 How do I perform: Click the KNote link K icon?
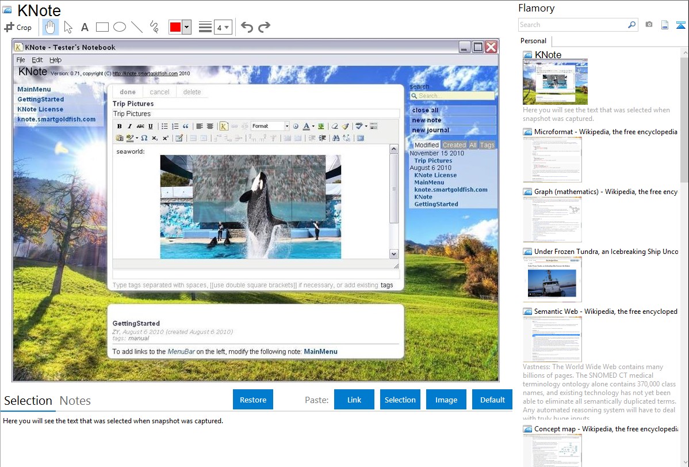[x=223, y=126]
